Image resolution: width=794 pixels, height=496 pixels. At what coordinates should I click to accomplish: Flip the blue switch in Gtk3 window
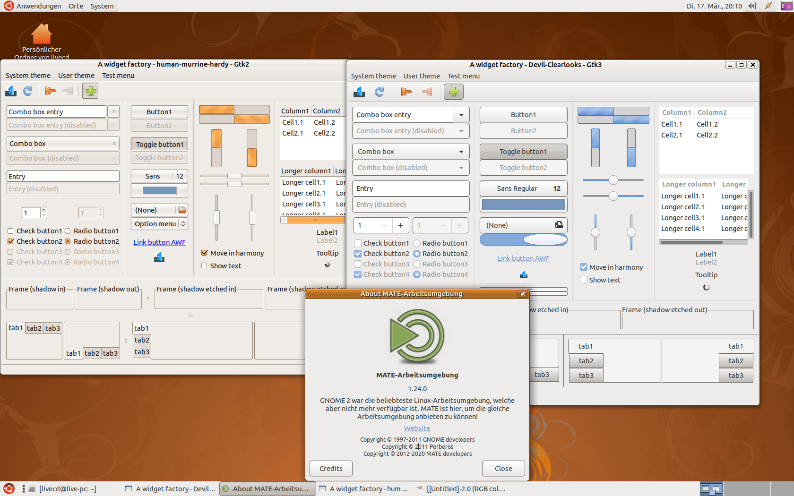pyautogui.click(x=524, y=240)
